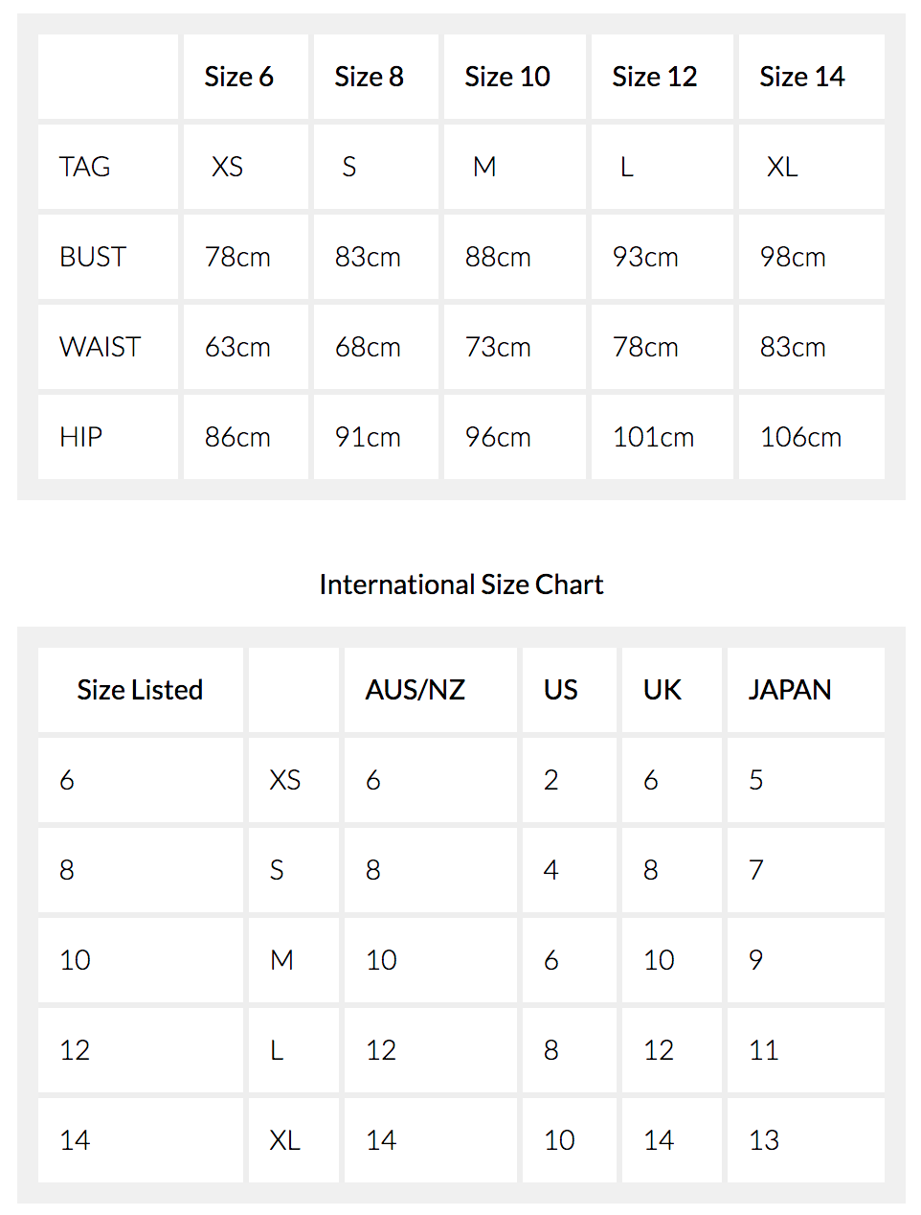Click the WAIST row label
The width and height of the screenshot is (921, 1215).
[101, 347]
